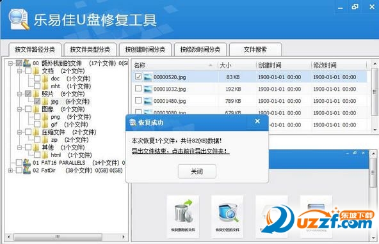This screenshot has height=244, width=379.
Task: Expand the 02 FatDir node
Action: pyautogui.click(x=10, y=171)
